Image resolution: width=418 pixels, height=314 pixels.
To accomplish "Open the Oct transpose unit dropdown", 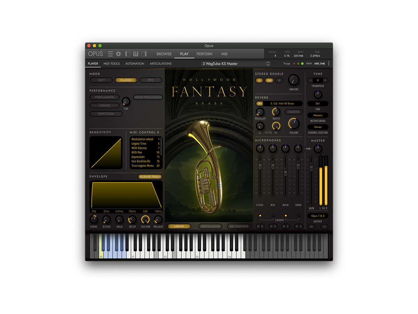I will [x=318, y=104].
